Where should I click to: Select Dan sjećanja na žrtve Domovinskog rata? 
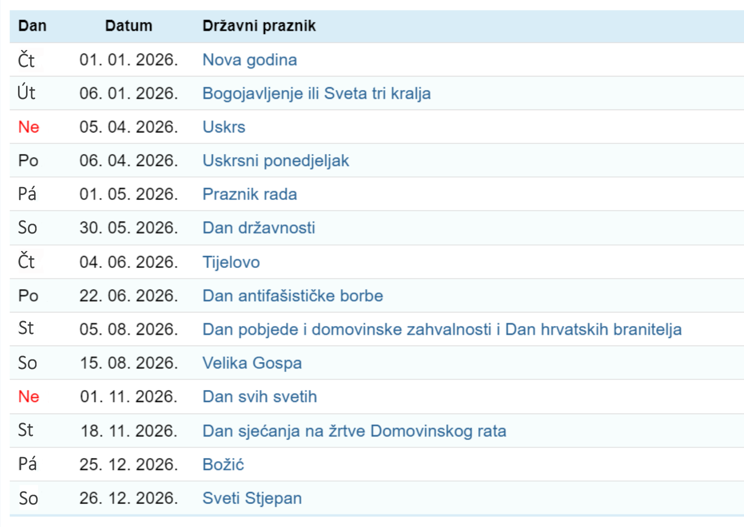(x=354, y=431)
